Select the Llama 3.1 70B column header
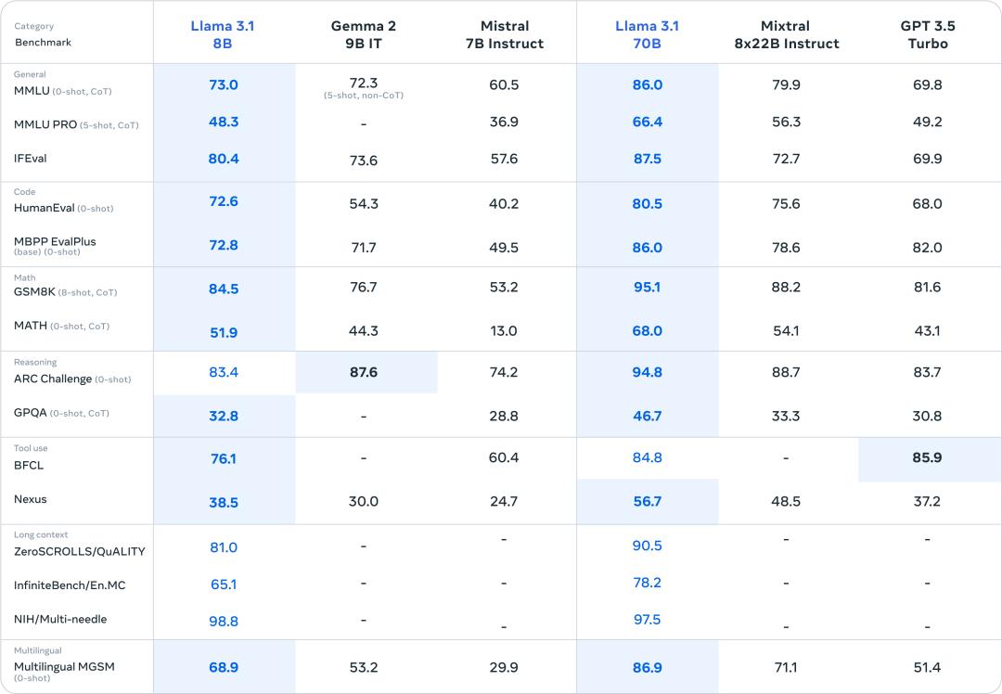1002x694 pixels. pos(647,34)
